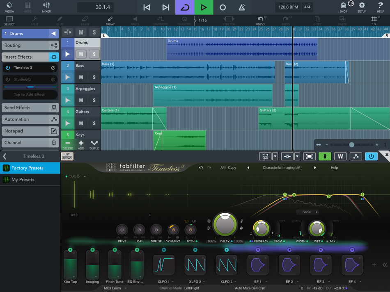Open the Media browser
The width and height of the screenshot is (390, 292).
pyautogui.click(x=9, y=6)
